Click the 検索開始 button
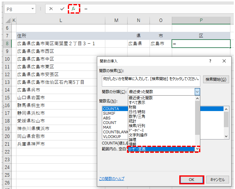Viewport: 235px width, 189px height. pyautogui.click(x=216, y=79)
